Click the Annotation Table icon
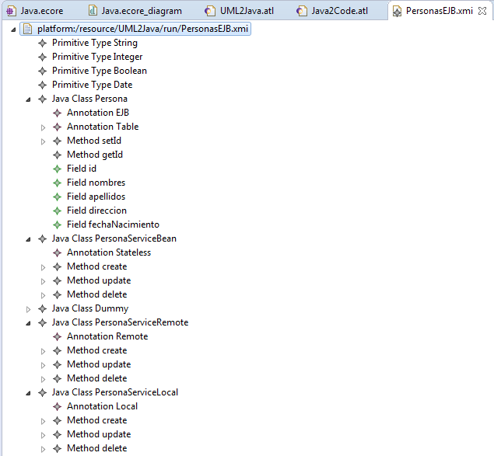The height and width of the screenshot is (456, 494). 57,127
